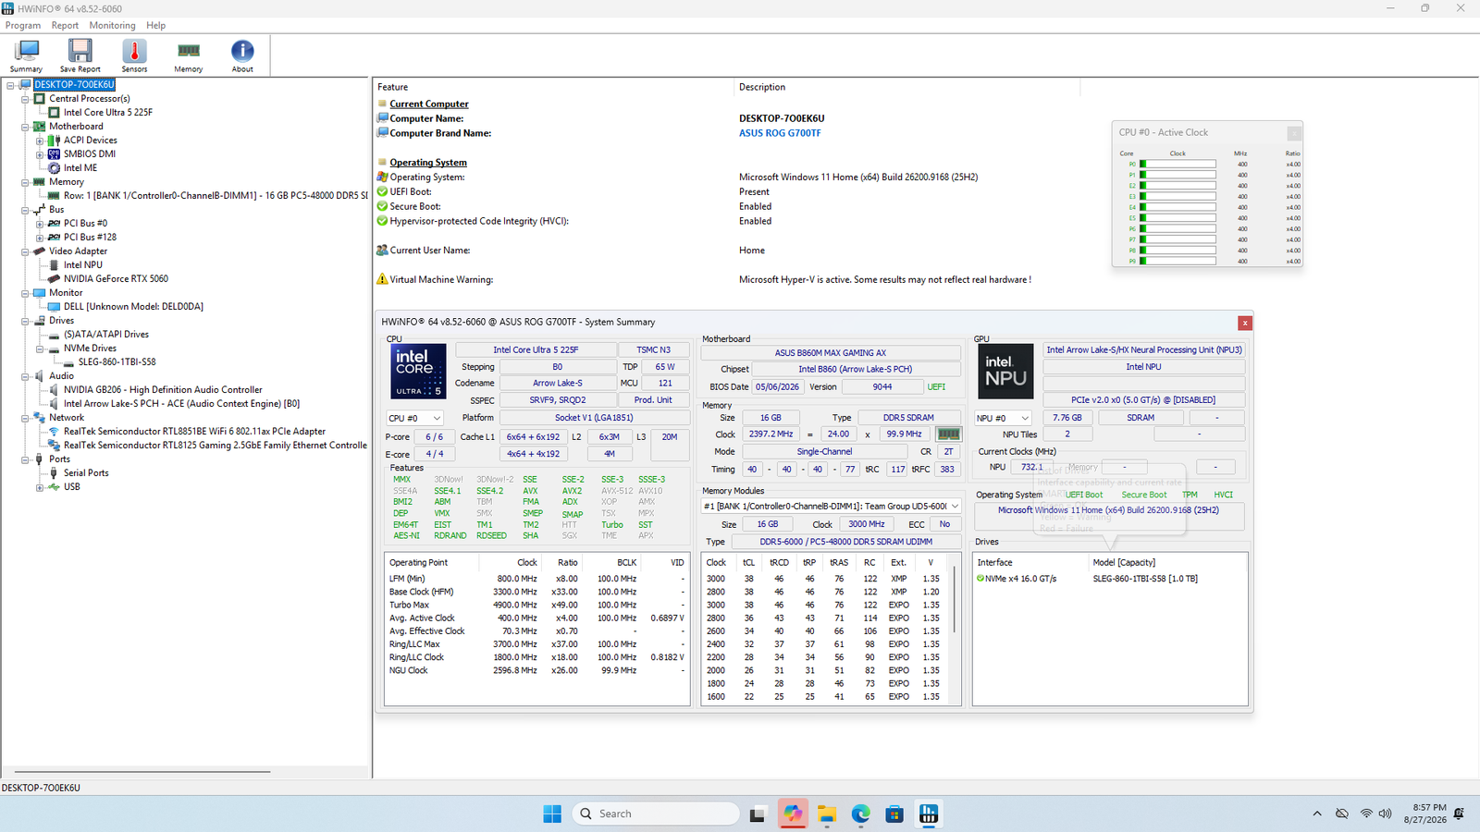Click the P9 core clock bar
Viewport: 1480px width, 832px height.
pyautogui.click(x=1178, y=262)
